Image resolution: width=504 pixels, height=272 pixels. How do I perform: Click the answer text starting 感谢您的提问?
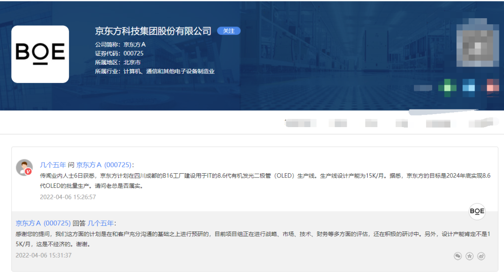[x=253, y=239]
